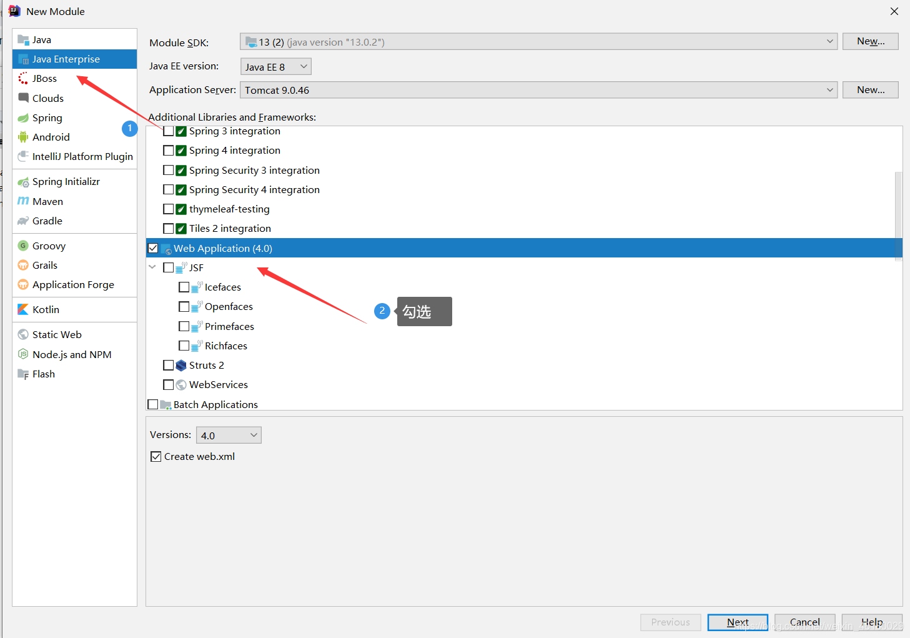Click the JBoss icon in sidebar
The height and width of the screenshot is (638, 910).
(x=23, y=79)
